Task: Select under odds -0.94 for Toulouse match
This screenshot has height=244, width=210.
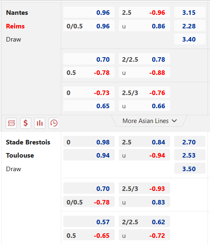Action: click(144, 155)
